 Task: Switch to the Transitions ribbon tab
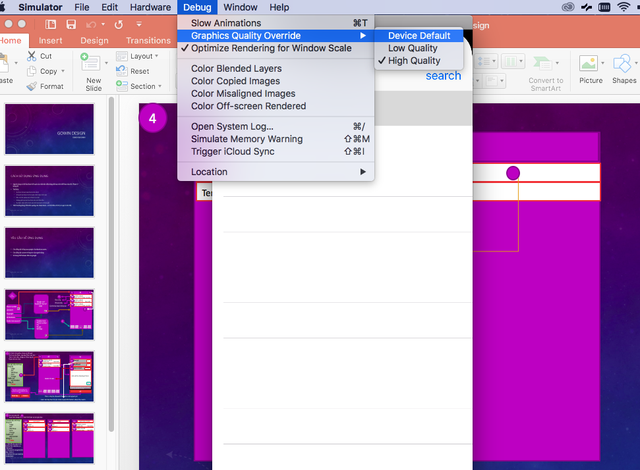click(148, 40)
